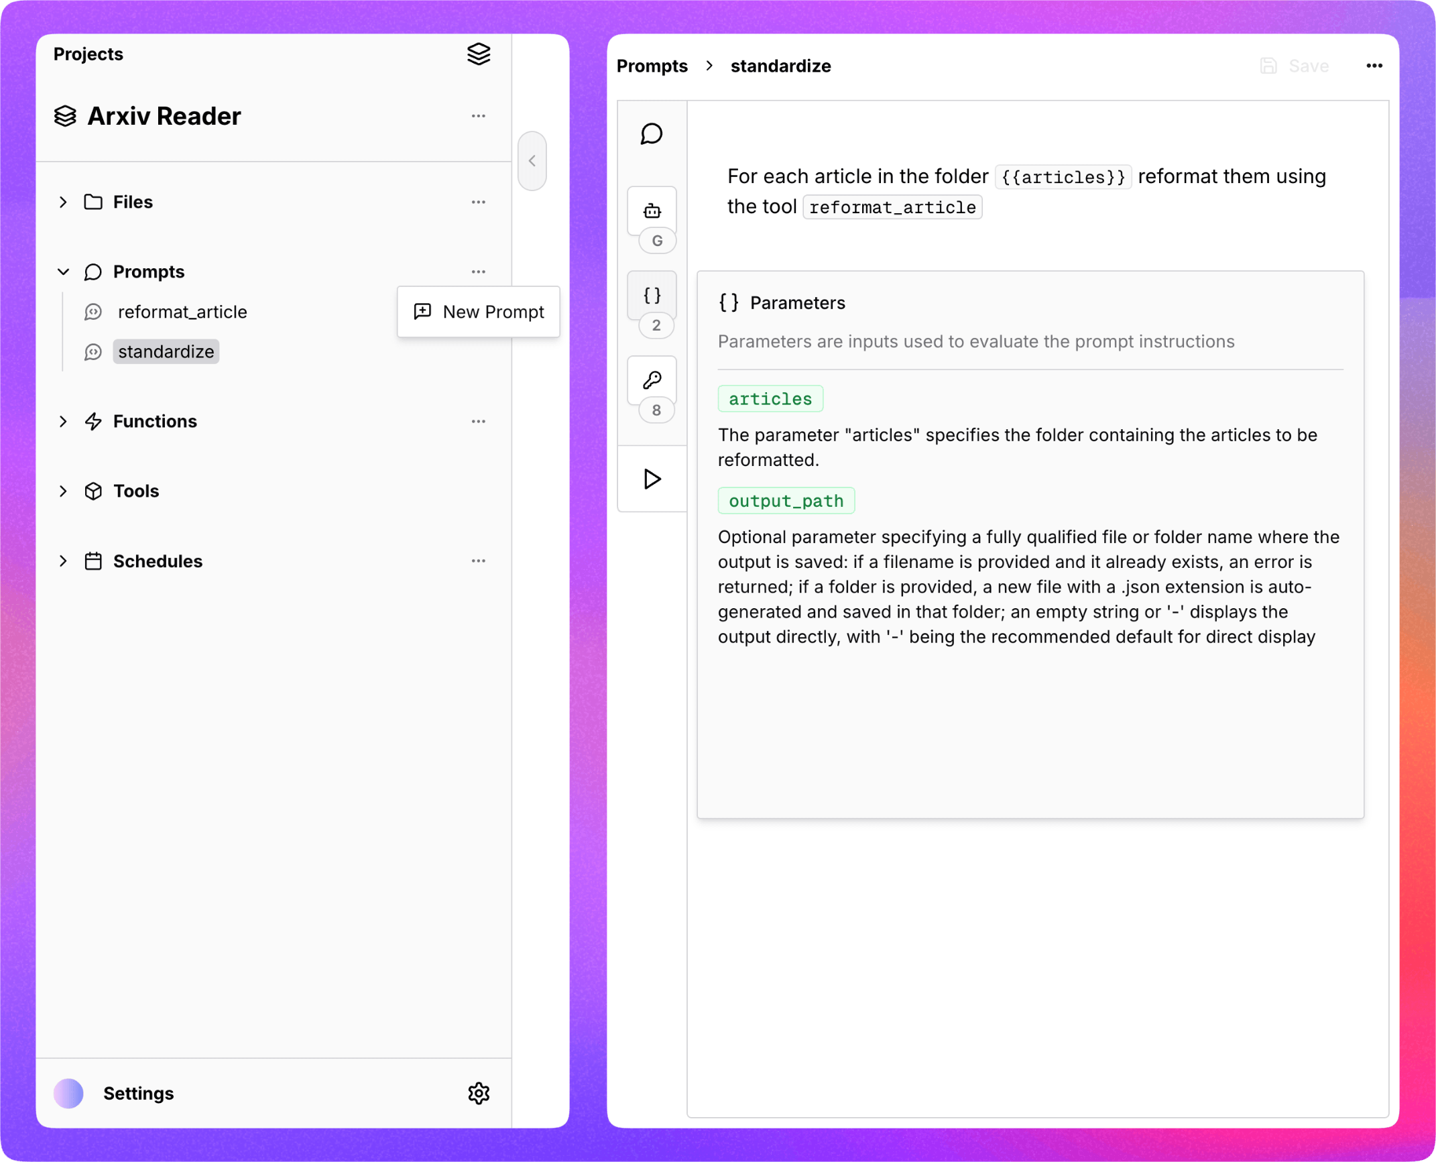Click the output_path parameter tag

pos(786,500)
